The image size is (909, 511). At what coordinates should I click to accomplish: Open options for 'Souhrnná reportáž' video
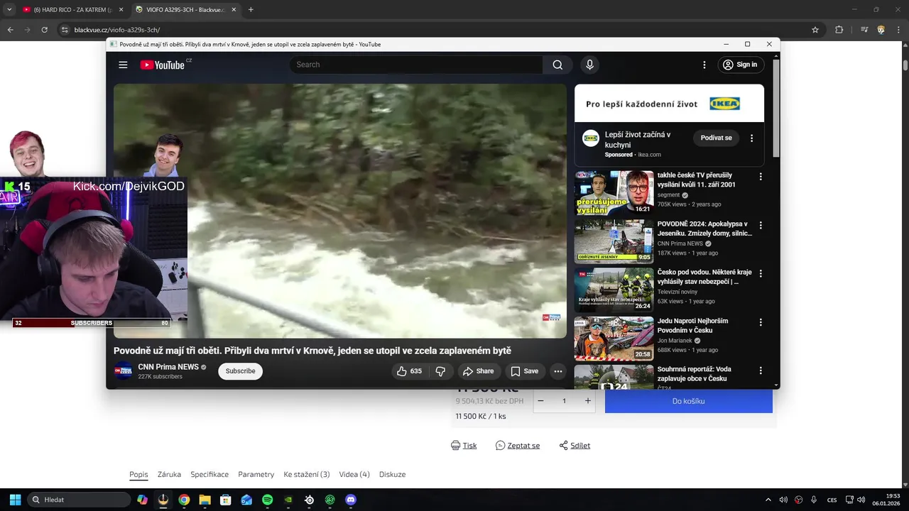[761, 370]
